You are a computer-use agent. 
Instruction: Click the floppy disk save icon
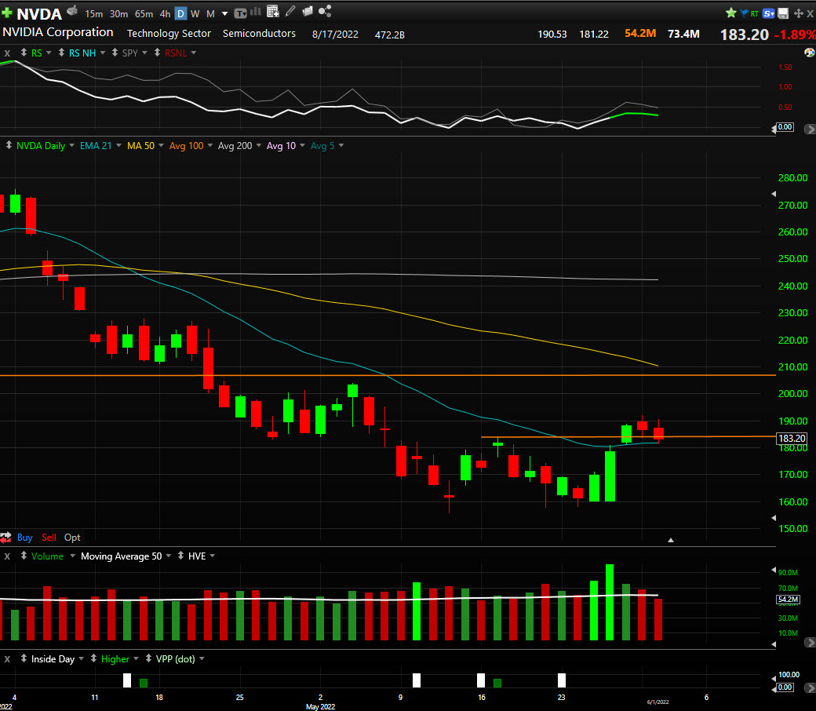point(783,13)
